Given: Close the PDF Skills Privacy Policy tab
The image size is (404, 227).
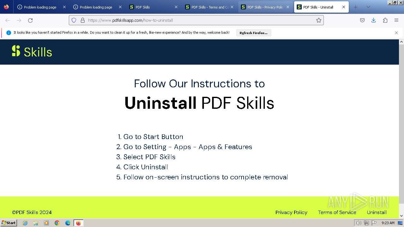Looking at the screenshot, I should [x=288, y=7].
